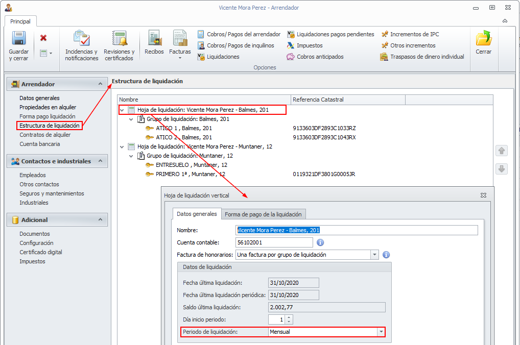
Task: Expand the Periodo de liquidación dropdown
Action: click(381, 332)
